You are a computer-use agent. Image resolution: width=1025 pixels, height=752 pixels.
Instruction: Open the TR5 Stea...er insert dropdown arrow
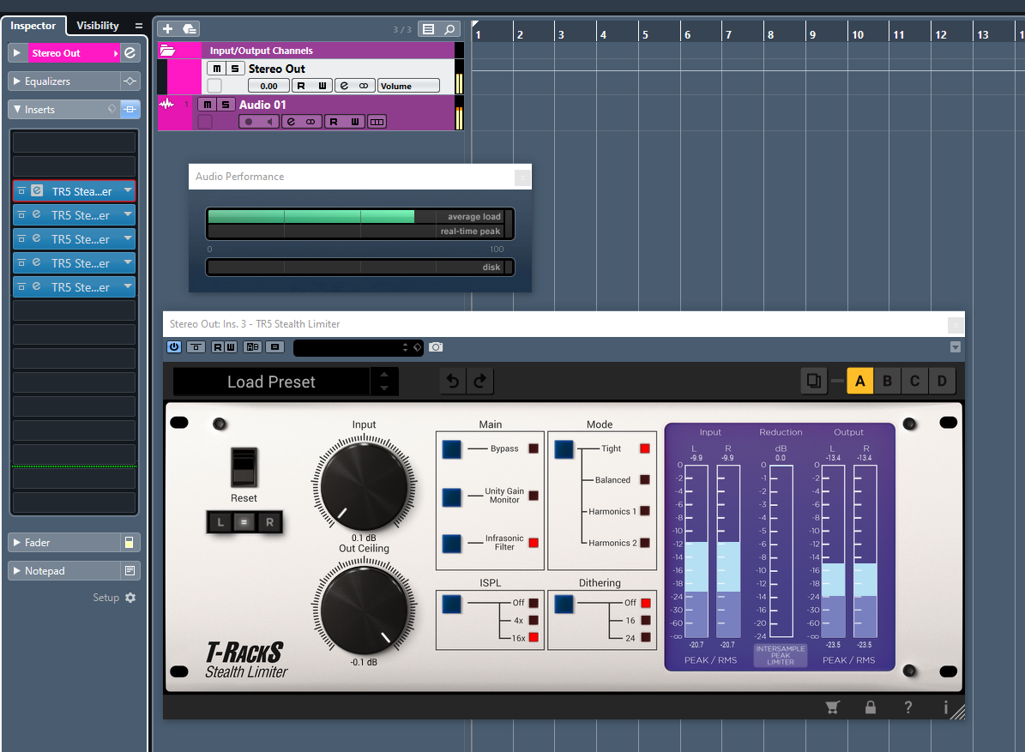point(128,190)
